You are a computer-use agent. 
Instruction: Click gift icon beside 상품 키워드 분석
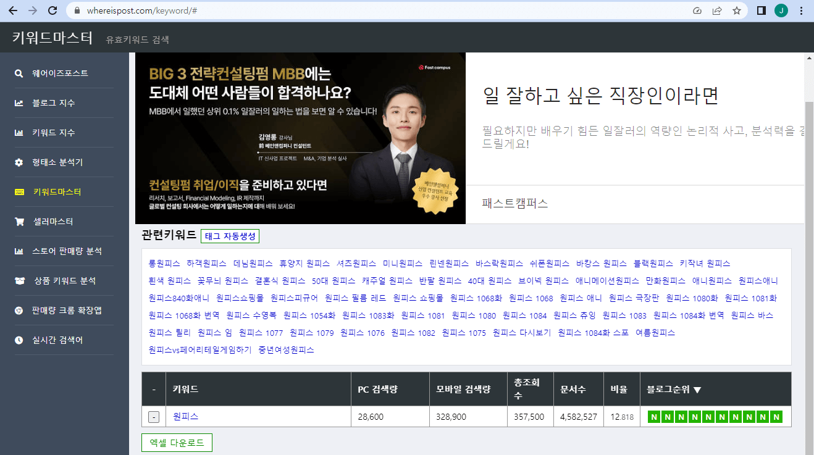(x=19, y=281)
